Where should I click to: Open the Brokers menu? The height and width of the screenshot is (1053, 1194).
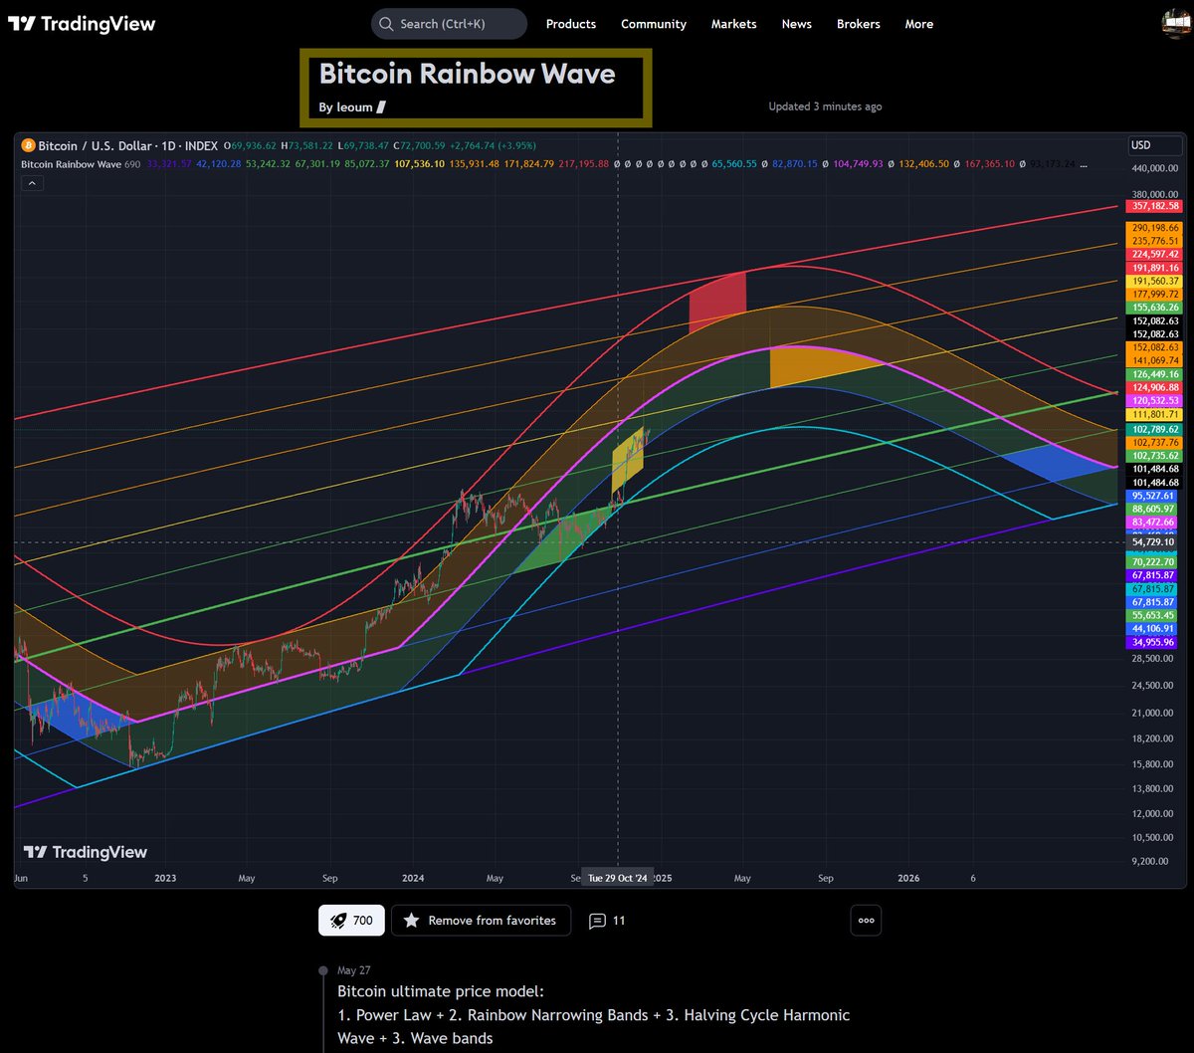pos(858,24)
